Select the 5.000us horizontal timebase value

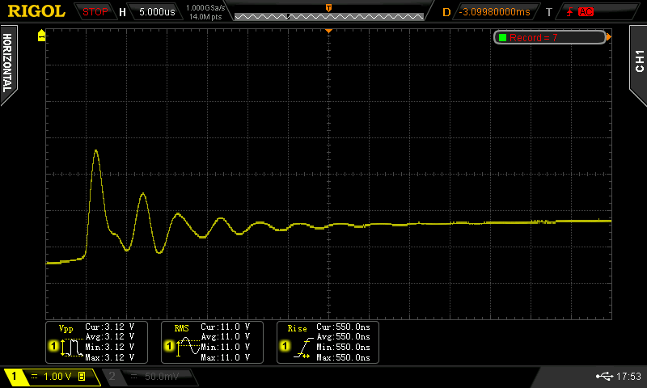click(157, 12)
